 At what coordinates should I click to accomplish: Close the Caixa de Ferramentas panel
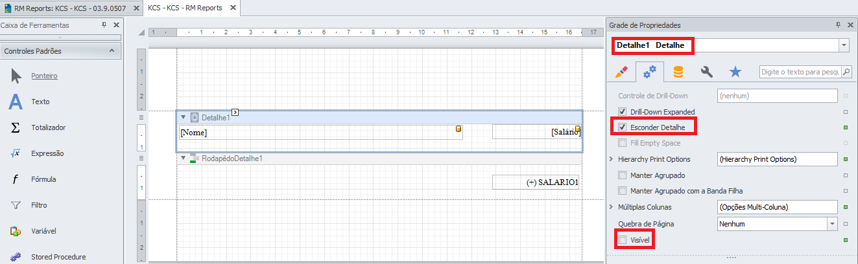click(x=116, y=25)
